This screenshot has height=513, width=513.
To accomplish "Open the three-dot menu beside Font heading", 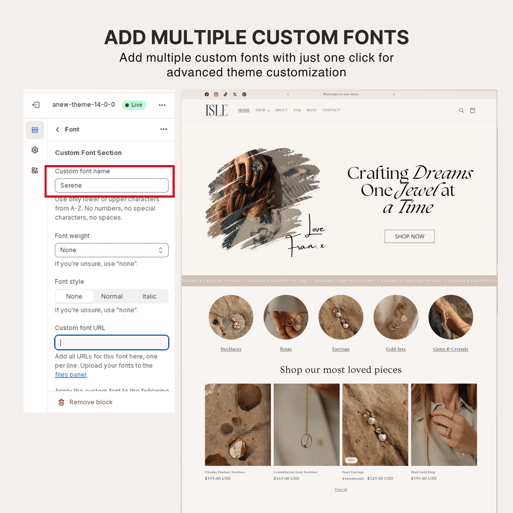I will tap(164, 129).
